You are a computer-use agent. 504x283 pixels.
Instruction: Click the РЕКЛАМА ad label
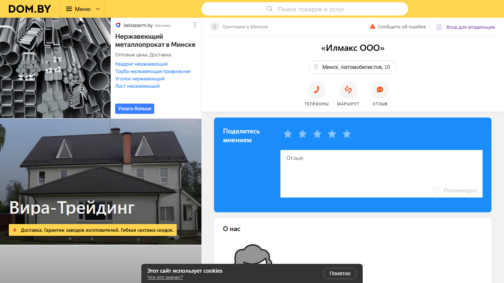163,26
